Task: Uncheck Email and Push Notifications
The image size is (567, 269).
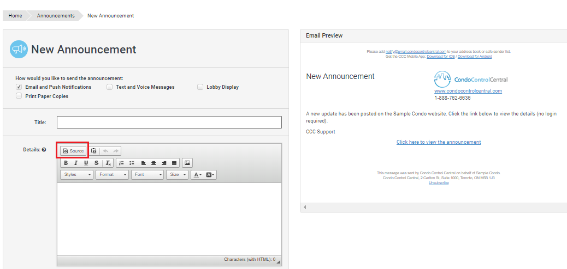Action: click(19, 87)
